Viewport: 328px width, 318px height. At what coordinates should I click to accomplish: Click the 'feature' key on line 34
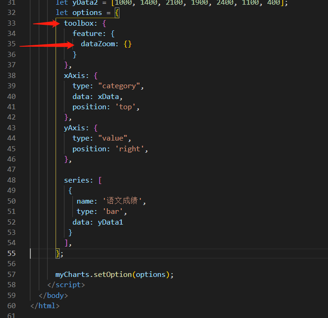tap(87, 34)
